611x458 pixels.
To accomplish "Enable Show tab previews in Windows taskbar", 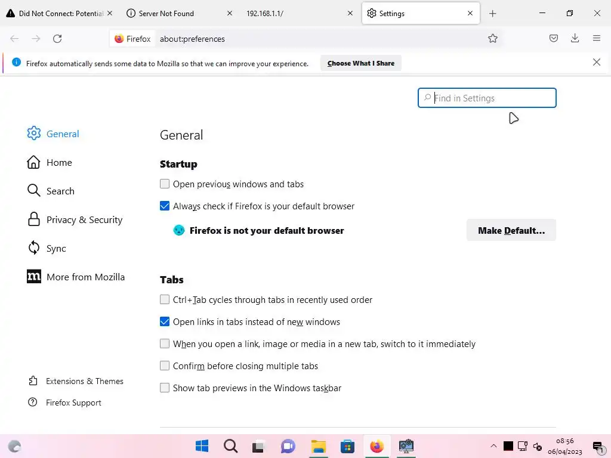I will coord(165,388).
